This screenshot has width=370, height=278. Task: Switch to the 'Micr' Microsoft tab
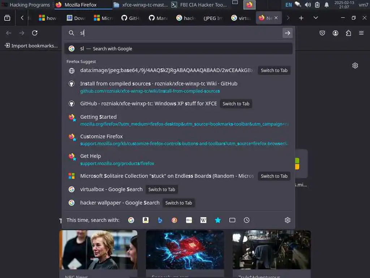pyautogui.click(x=103, y=18)
